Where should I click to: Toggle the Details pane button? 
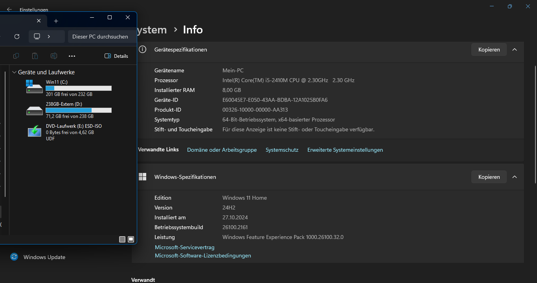tap(116, 56)
